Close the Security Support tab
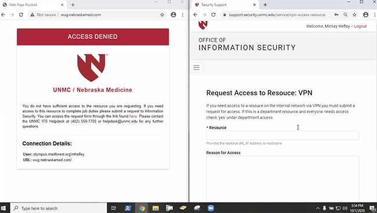The image size is (377, 213). click(x=255, y=5)
